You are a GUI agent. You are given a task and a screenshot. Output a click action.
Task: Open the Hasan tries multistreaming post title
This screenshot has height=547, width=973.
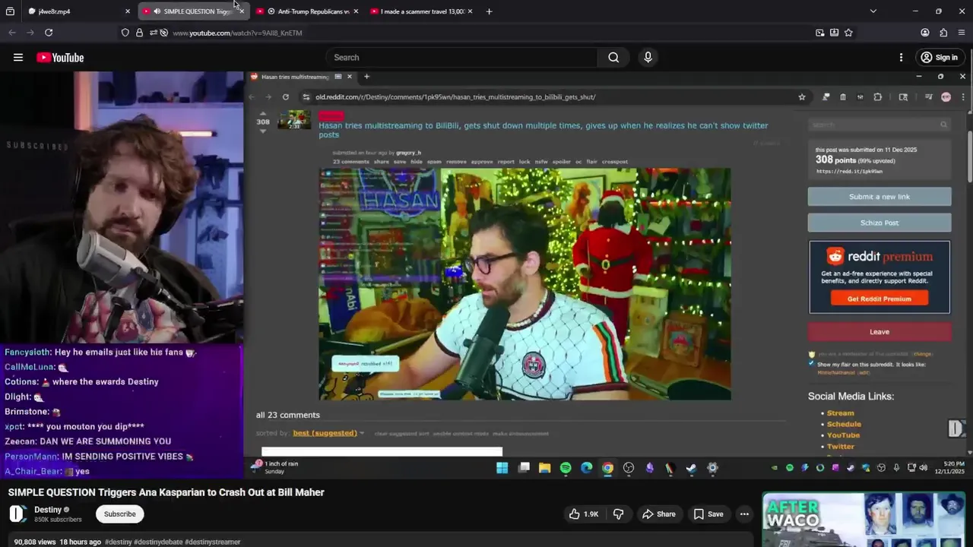click(543, 130)
